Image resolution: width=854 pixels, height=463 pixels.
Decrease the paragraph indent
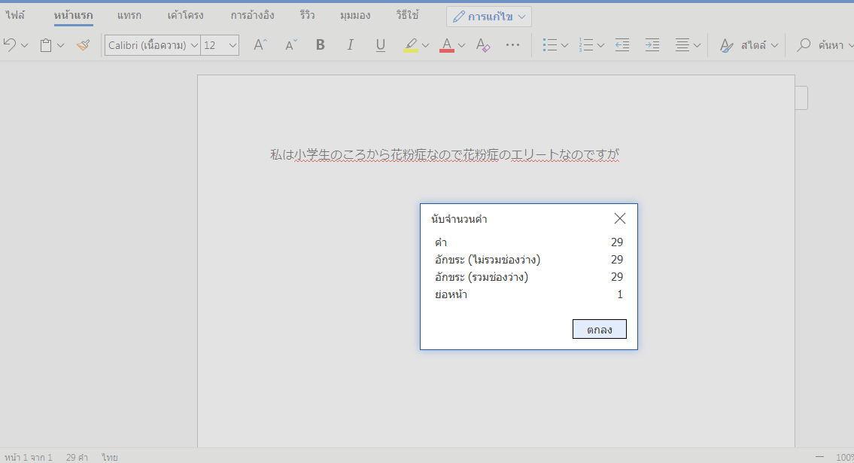tap(622, 45)
